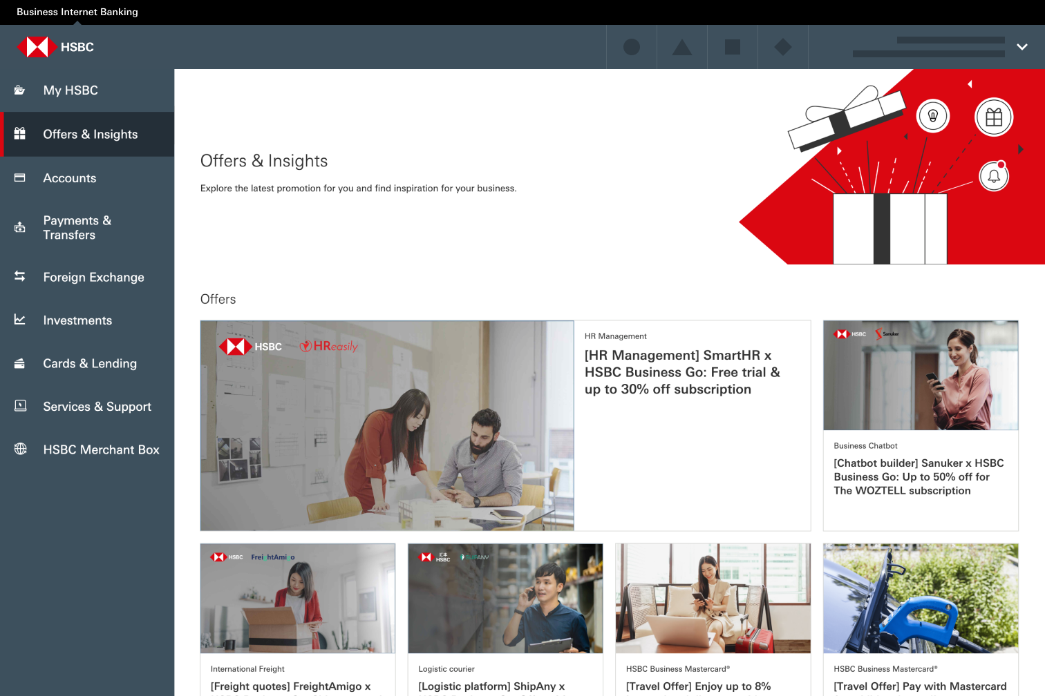The width and height of the screenshot is (1045, 696).
Task: Open the ShipAny logistic courier thumbnail
Action: tap(505, 598)
